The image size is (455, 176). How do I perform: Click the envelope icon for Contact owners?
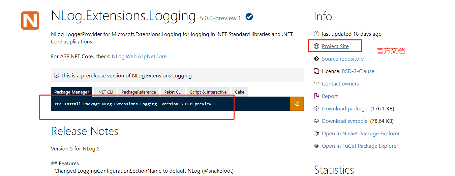pyautogui.click(x=316, y=84)
